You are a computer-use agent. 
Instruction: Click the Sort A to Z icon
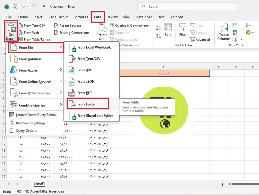(x=158, y=27)
